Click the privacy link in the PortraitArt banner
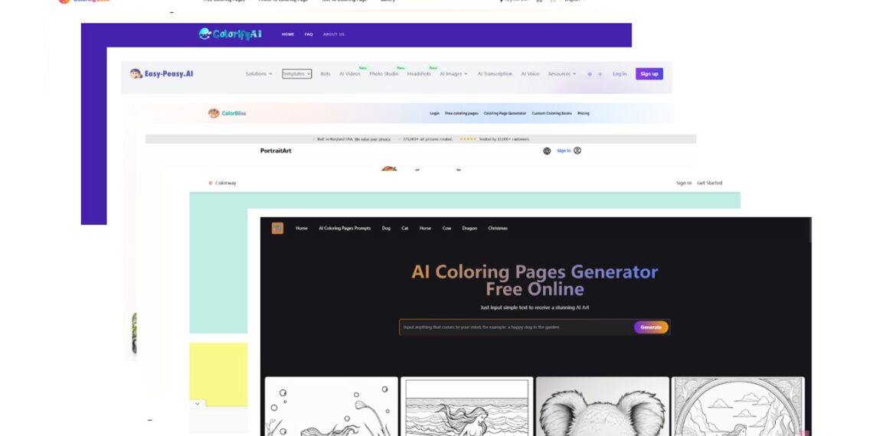 coord(372,139)
